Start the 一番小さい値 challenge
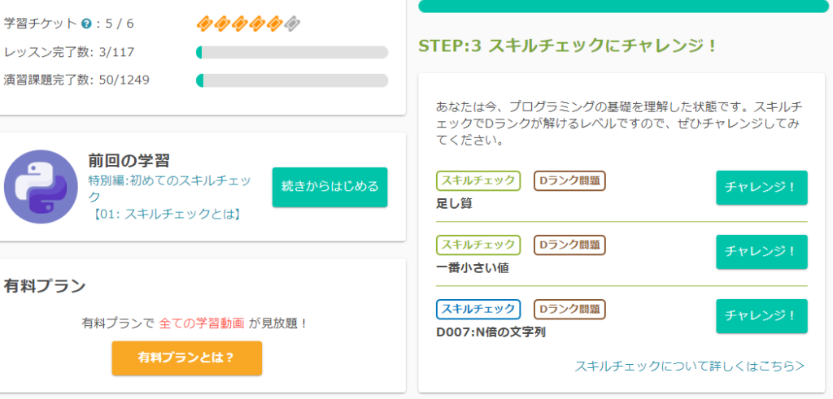 (x=761, y=251)
